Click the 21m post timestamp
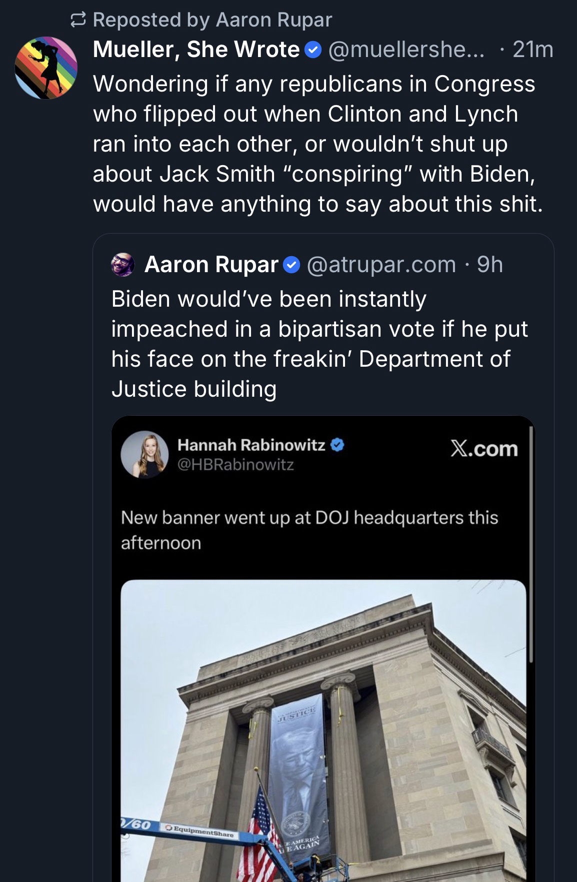The width and height of the screenshot is (577, 882). click(533, 50)
